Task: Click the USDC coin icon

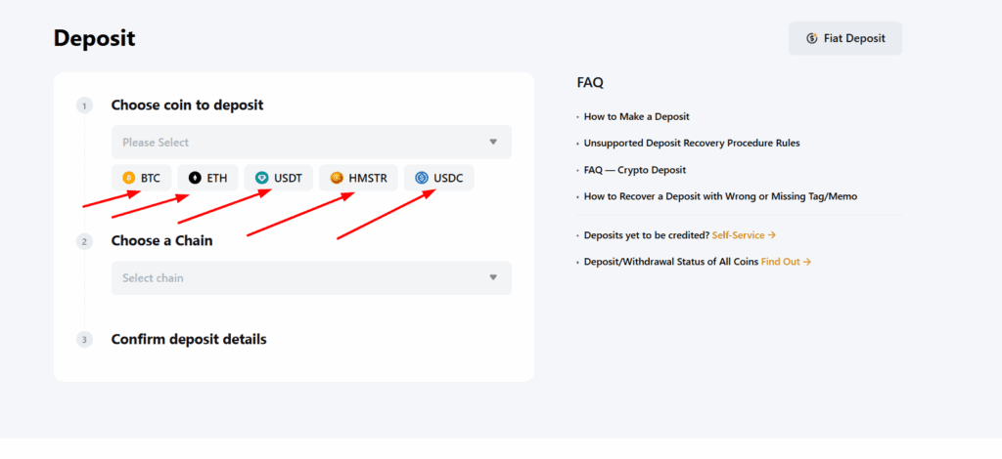Action: point(422,179)
